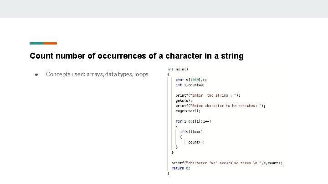Image resolution: width=328 pixels, height=184 pixels.
Task: Click the "Concepts used" bullet text
Action: click(x=97, y=74)
